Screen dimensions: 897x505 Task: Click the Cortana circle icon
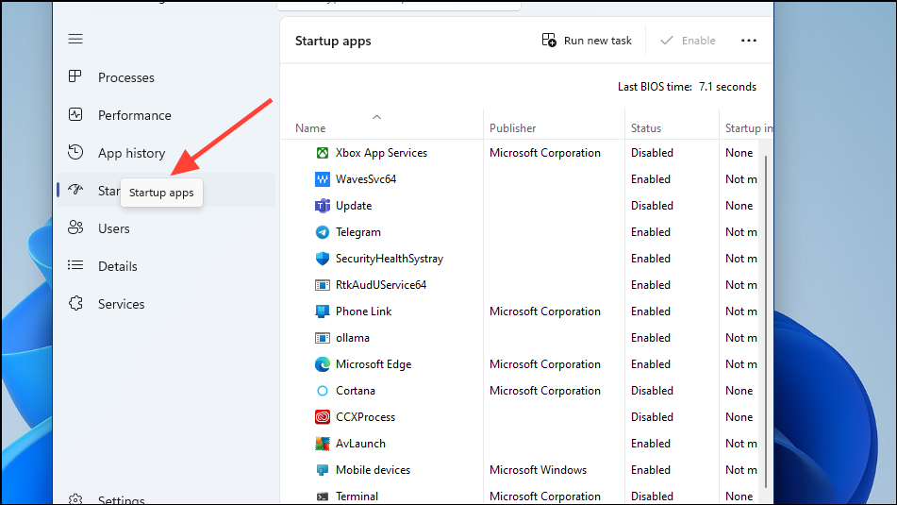pos(323,391)
